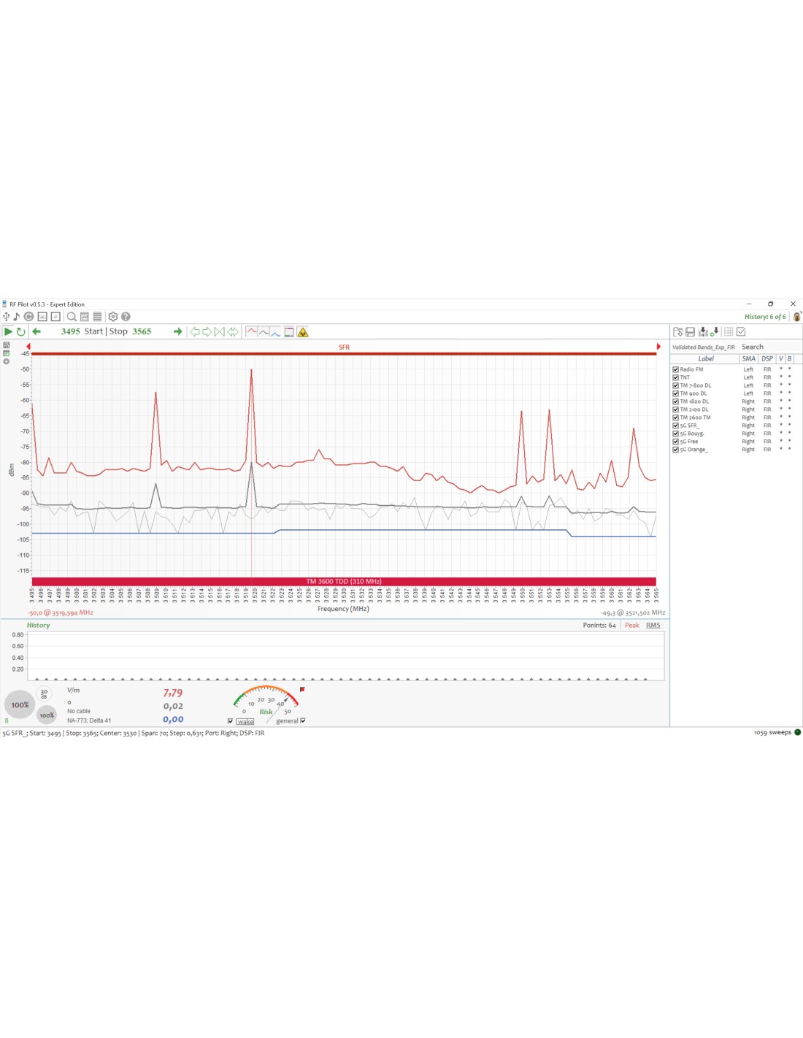The image size is (803, 1038).
Task: Switch history view to Peak
Action: [x=631, y=626]
